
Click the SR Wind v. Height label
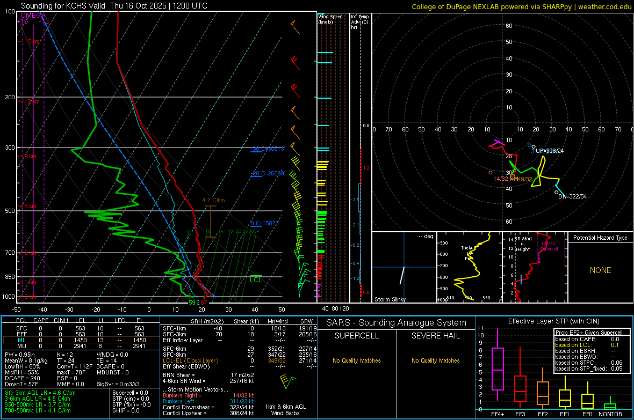click(523, 244)
